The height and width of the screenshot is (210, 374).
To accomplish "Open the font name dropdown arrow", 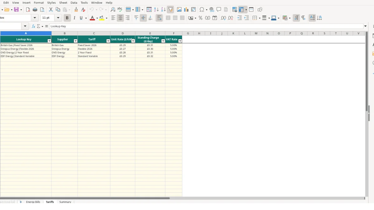I will tap(35, 18).
